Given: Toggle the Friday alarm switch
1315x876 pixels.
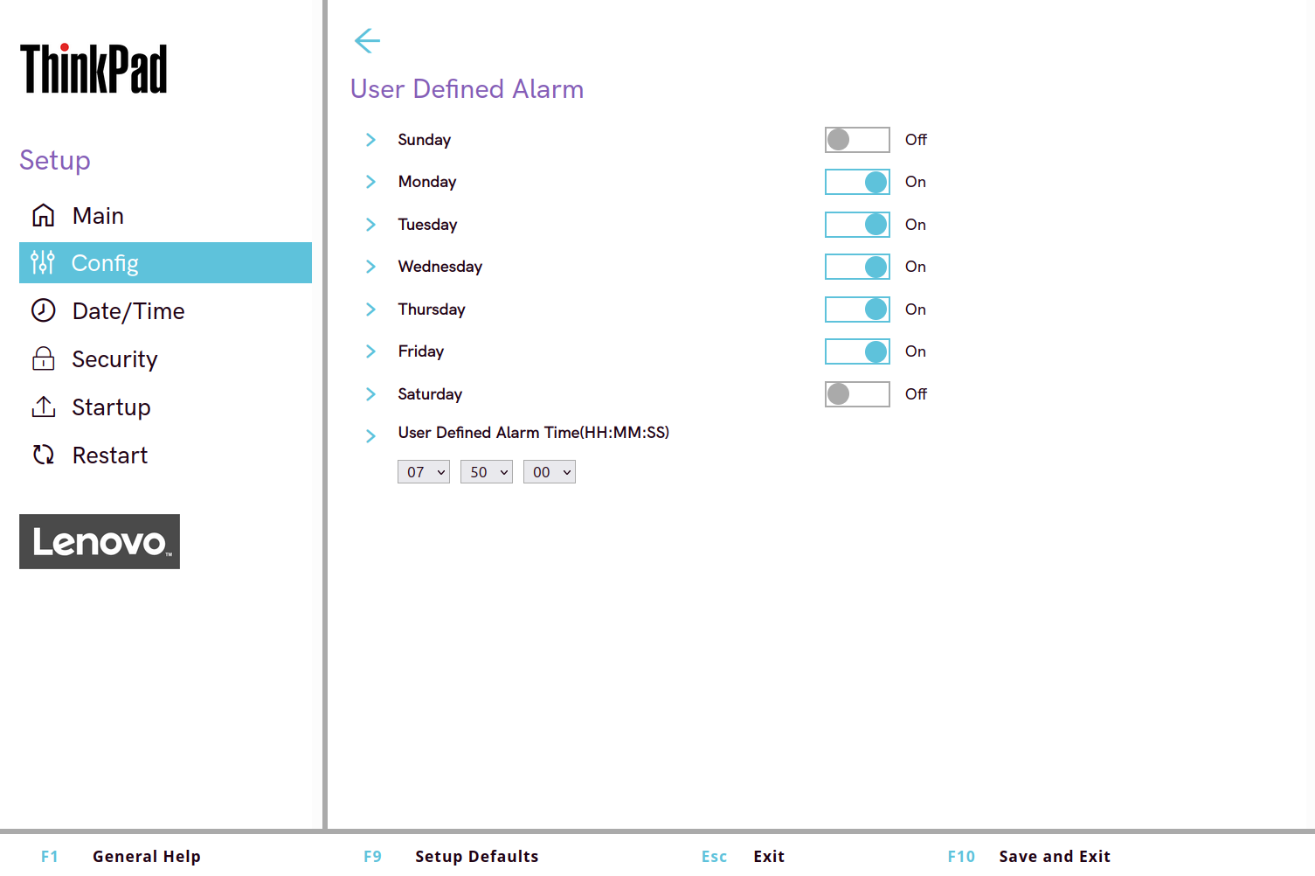Looking at the screenshot, I should [857, 351].
